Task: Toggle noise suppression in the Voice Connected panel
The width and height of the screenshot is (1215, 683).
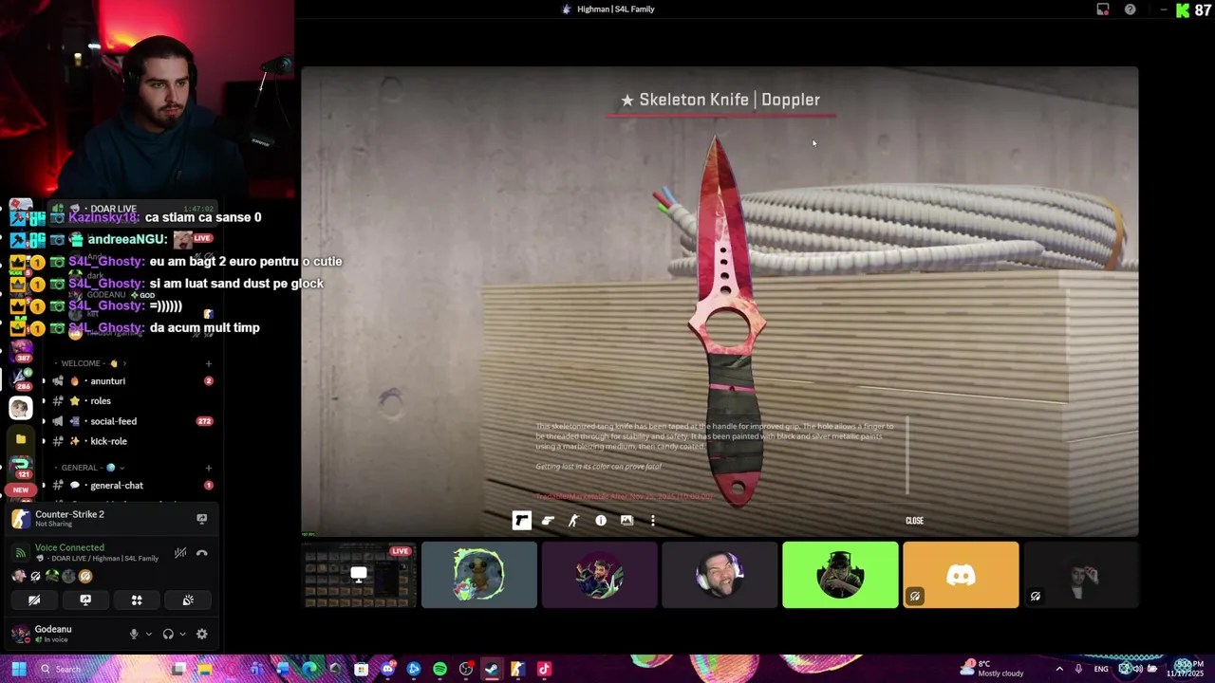Action: tap(180, 553)
